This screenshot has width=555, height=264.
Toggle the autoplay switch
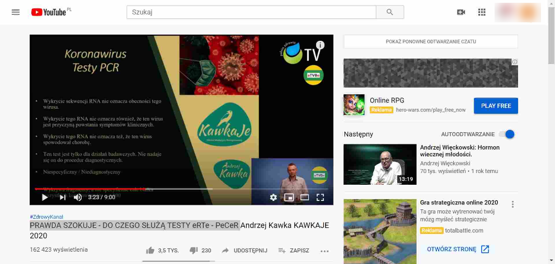[506, 135]
